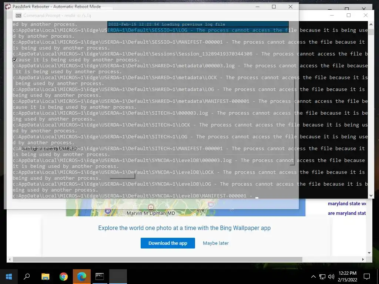Close the PassMark Rebooter window
379x284 pixels.
pos(291,7)
